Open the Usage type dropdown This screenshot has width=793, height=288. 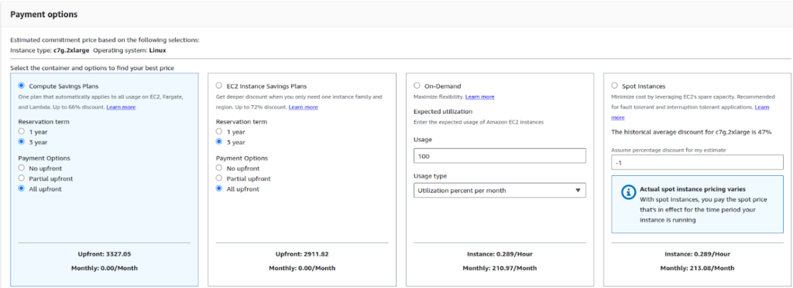(499, 190)
